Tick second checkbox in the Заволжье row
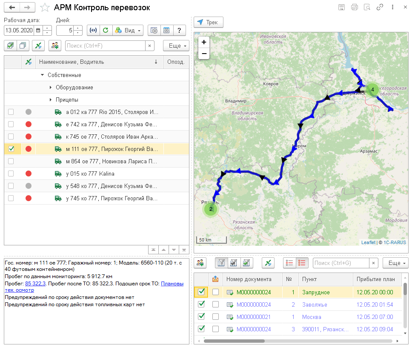The image size is (412, 347). click(215, 304)
